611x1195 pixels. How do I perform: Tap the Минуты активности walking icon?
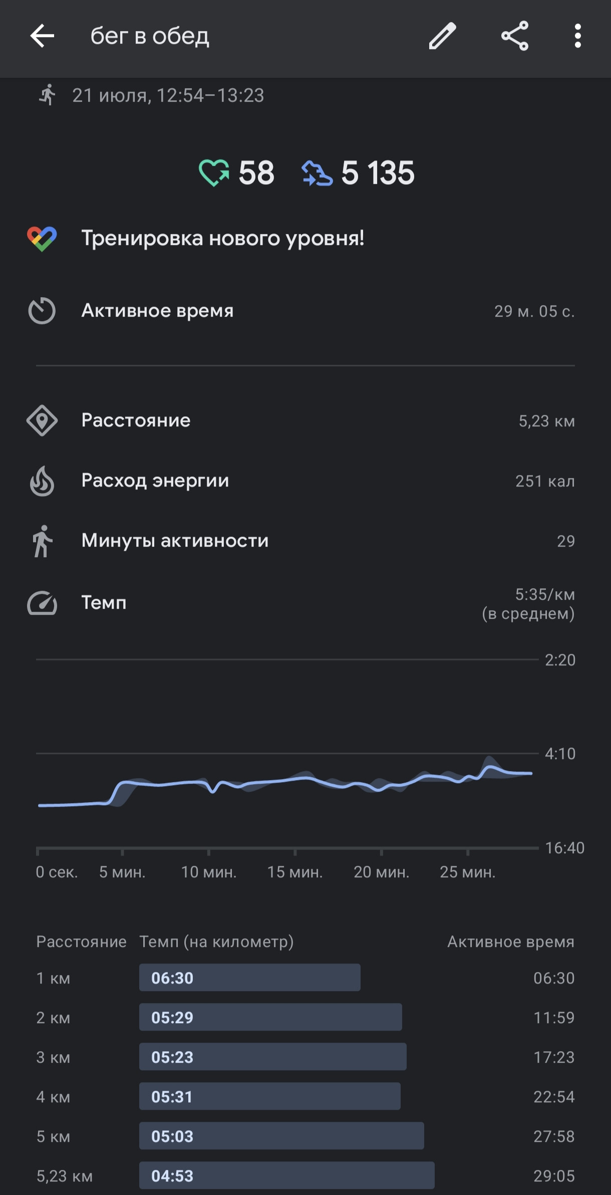(42, 541)
